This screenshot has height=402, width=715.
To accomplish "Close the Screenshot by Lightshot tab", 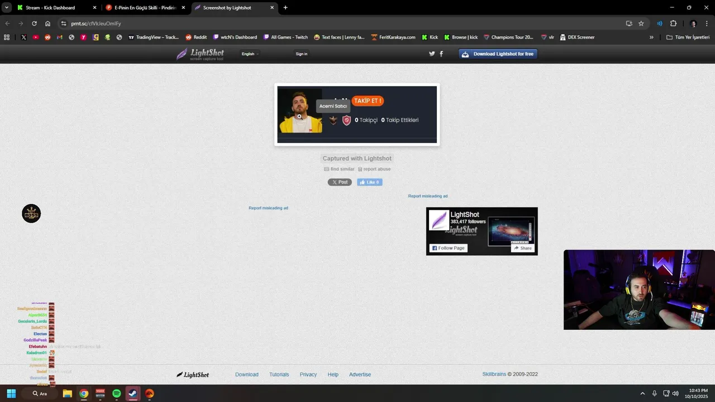I will tap(272, 8).
